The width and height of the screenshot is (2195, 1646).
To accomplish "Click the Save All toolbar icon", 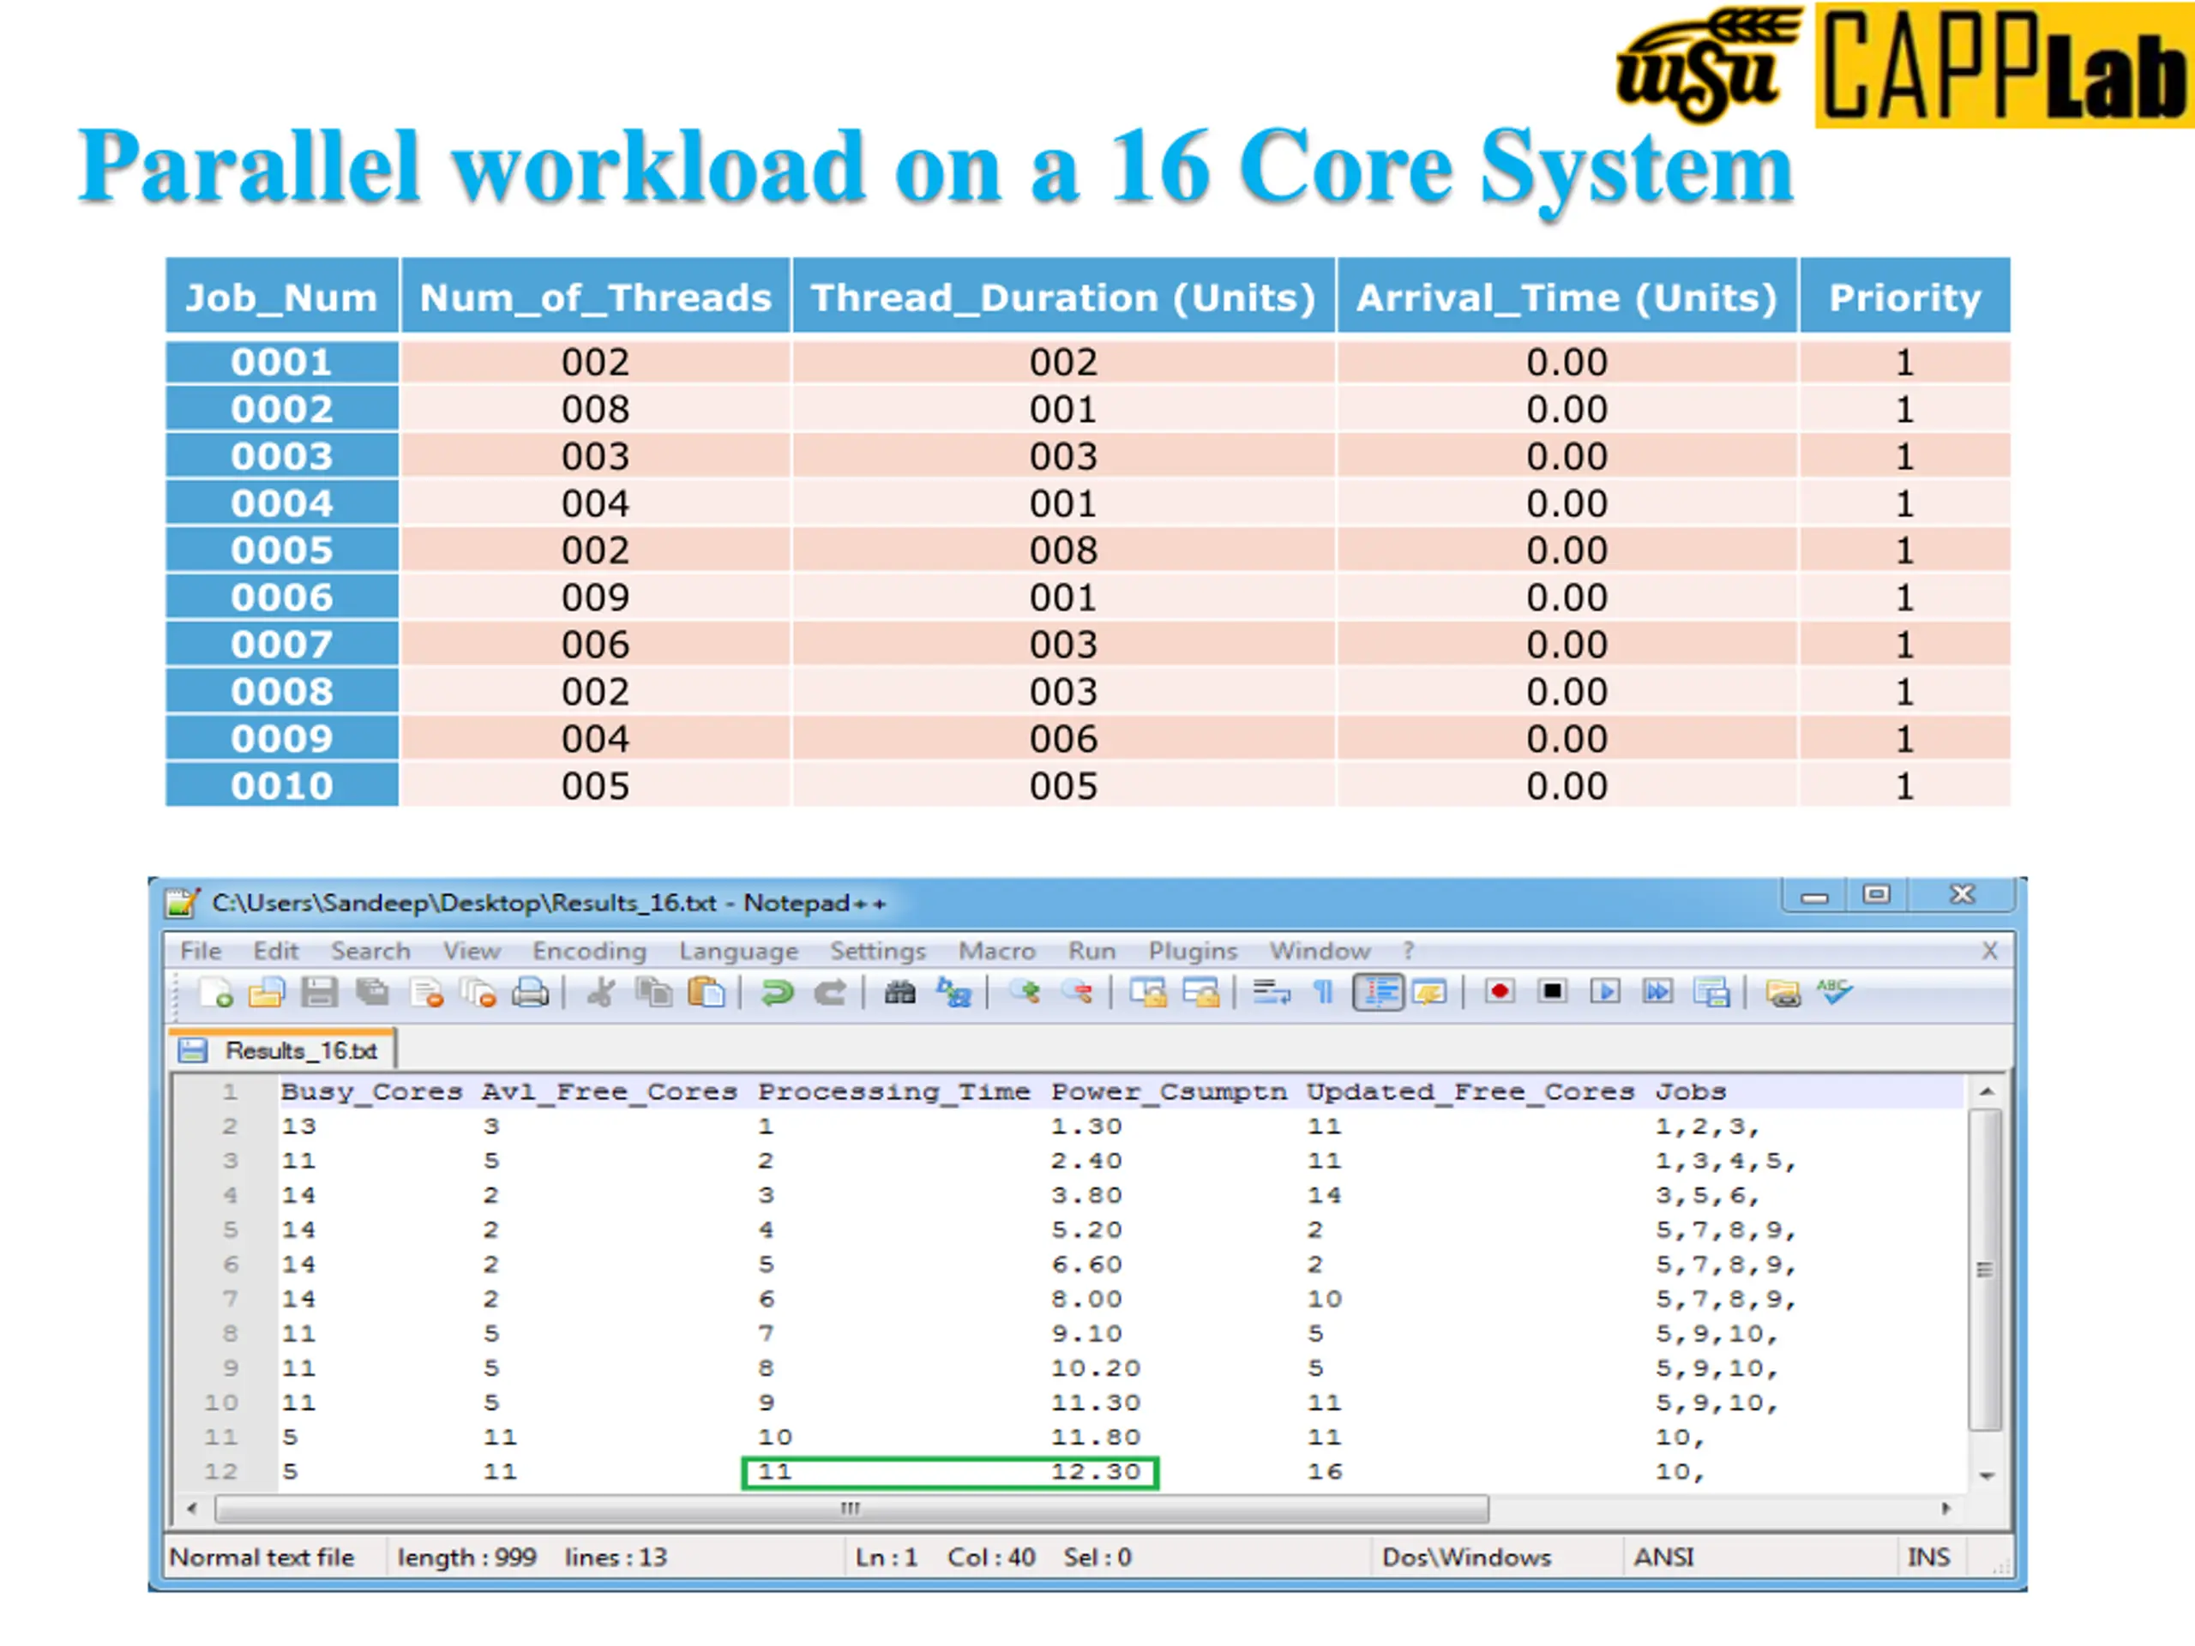I will tap(372, 992).
